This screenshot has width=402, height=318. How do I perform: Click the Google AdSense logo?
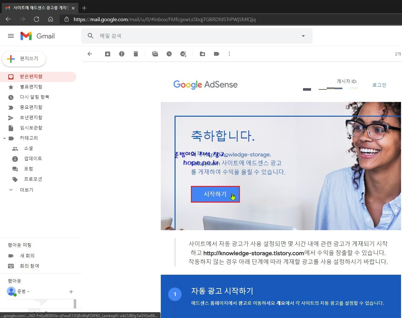(x=205, y=85)
